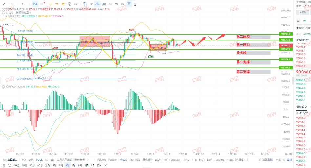Click the line-with-lock drawing icon
The image size is (311, 168).
coord(76,4)
